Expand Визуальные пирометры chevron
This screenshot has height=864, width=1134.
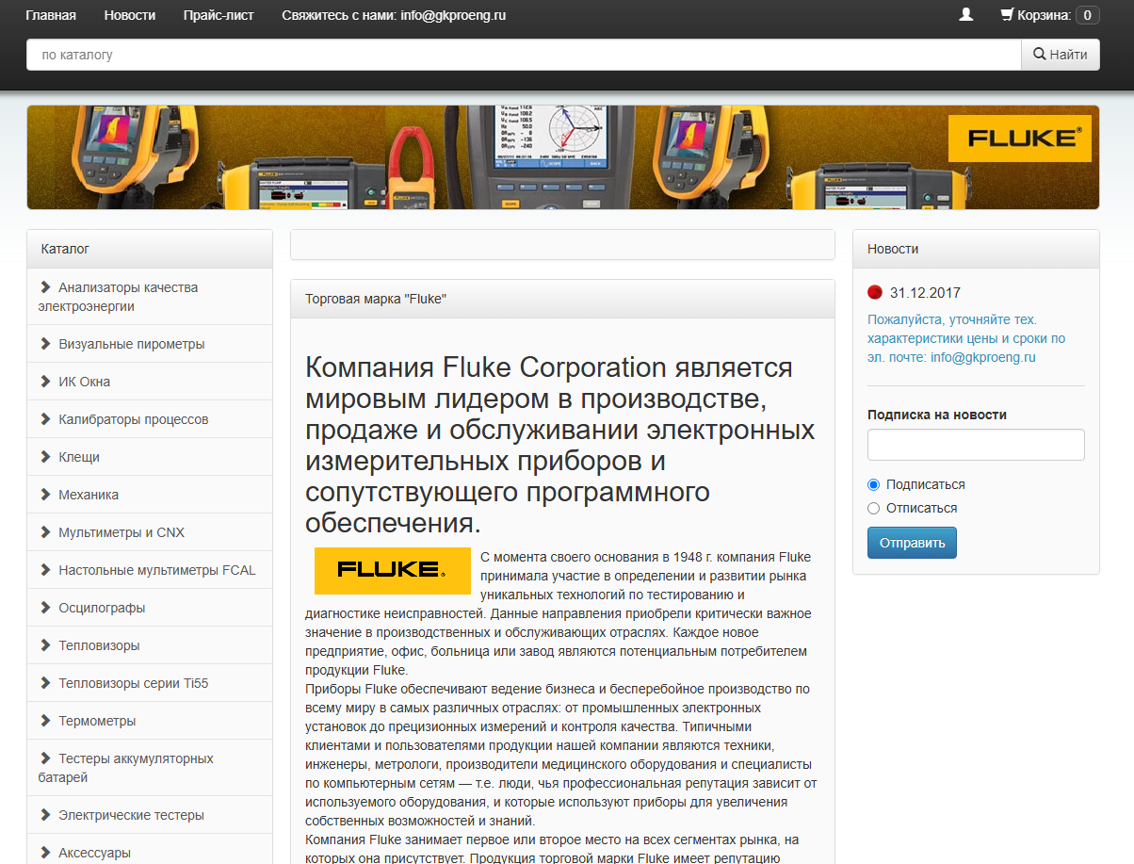coord(45,343)
